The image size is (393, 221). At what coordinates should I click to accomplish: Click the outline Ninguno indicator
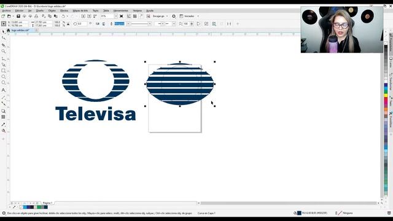[x=344, y=213]
